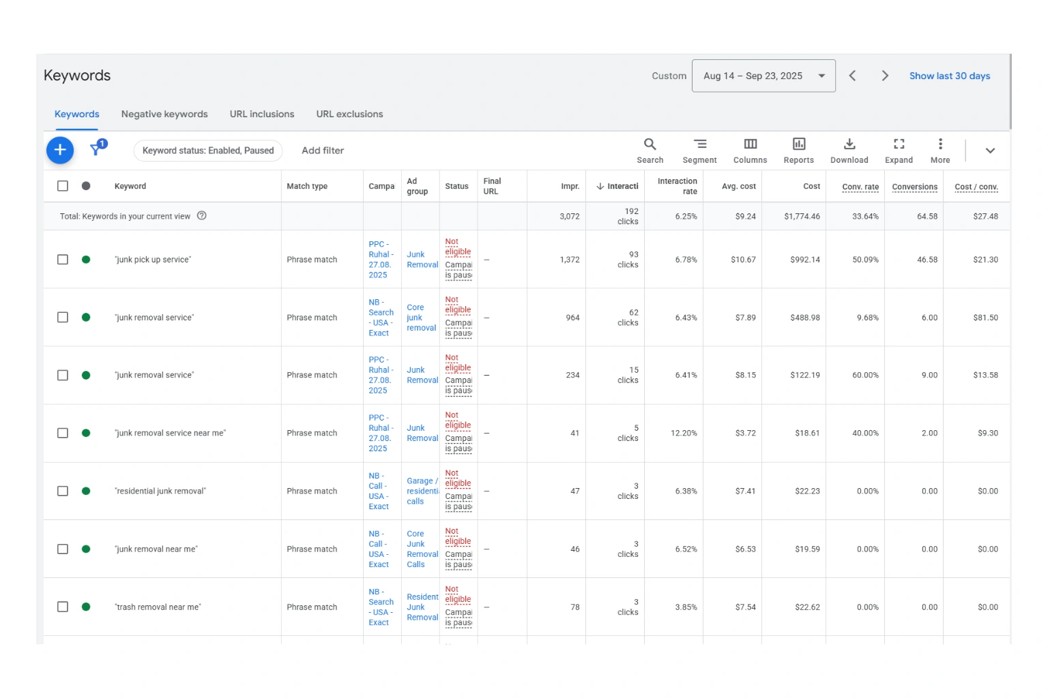Image resolution: width=1048 pixels, height=698 pixels.
Task: Toggle the select-all header checkbox
Action: 63,186
